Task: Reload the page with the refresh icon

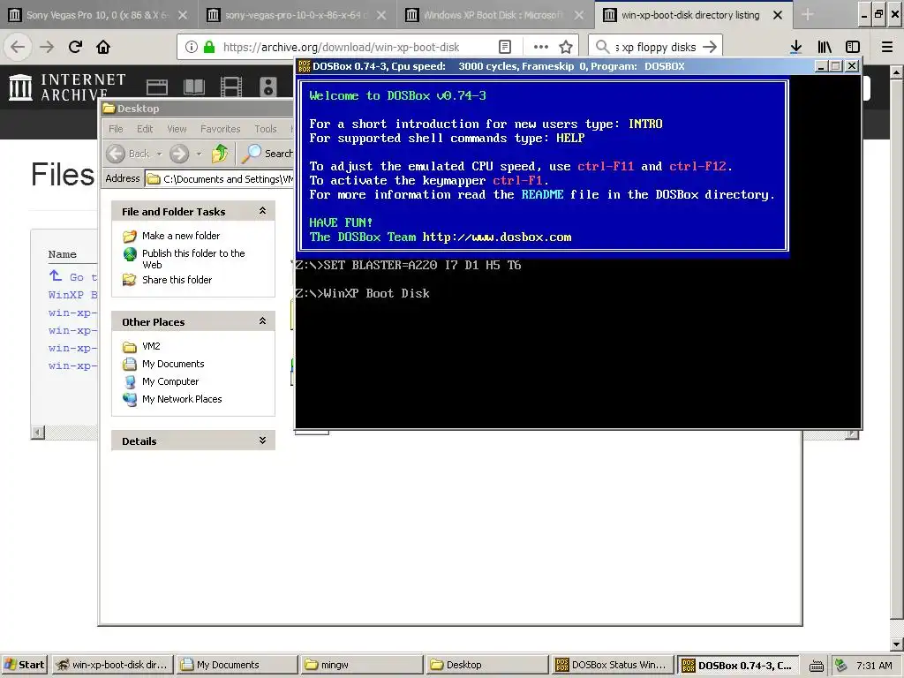Action: (x=75, y=47)
